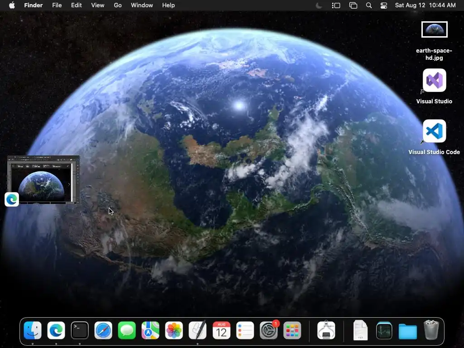Screen dimensions: 464x348
Task: Switch to Edge window thumbnail in Stage Manager
Action: pyautogui.click(x=43, y=179)
